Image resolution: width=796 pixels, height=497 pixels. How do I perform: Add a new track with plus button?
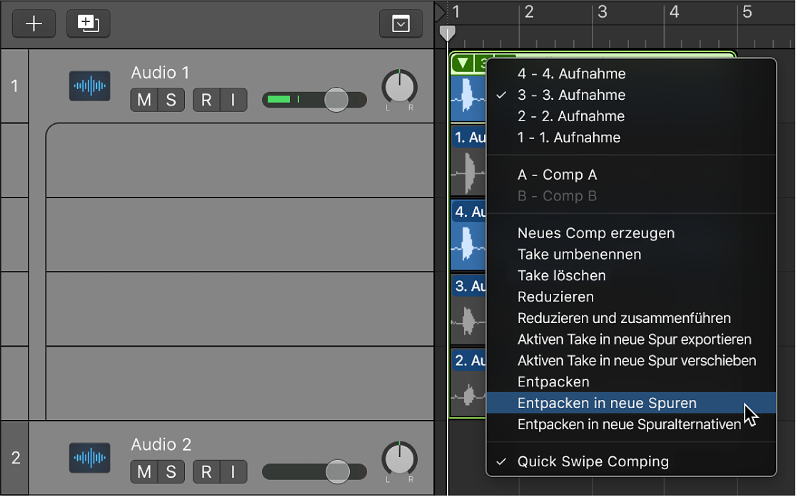[34, 24]
